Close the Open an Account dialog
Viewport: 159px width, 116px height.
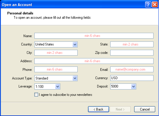click(x=155, y=5)
